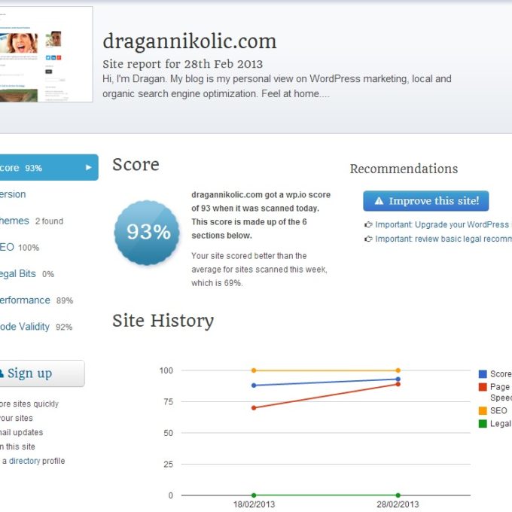512x512 pixels.
Task: Click the user icon on Sign up button
Action: 2,373
